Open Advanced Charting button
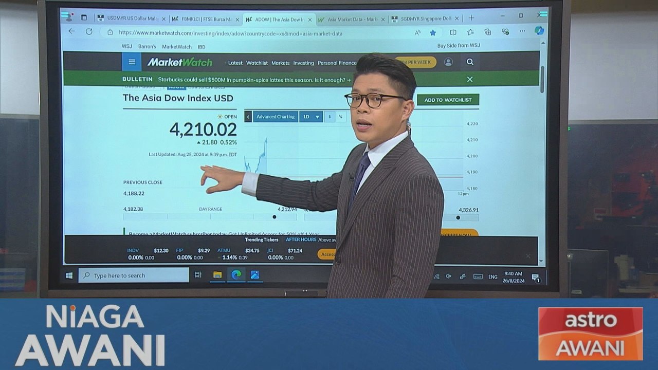658x370 pixels. [x=276, y=117]
